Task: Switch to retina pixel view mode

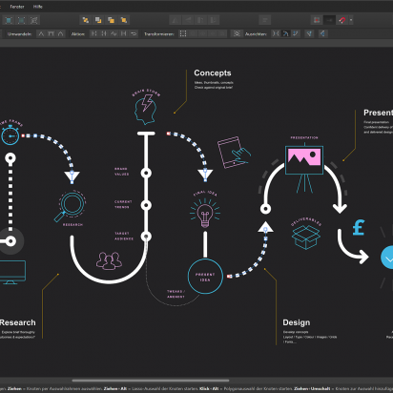Action: (21, 20)
